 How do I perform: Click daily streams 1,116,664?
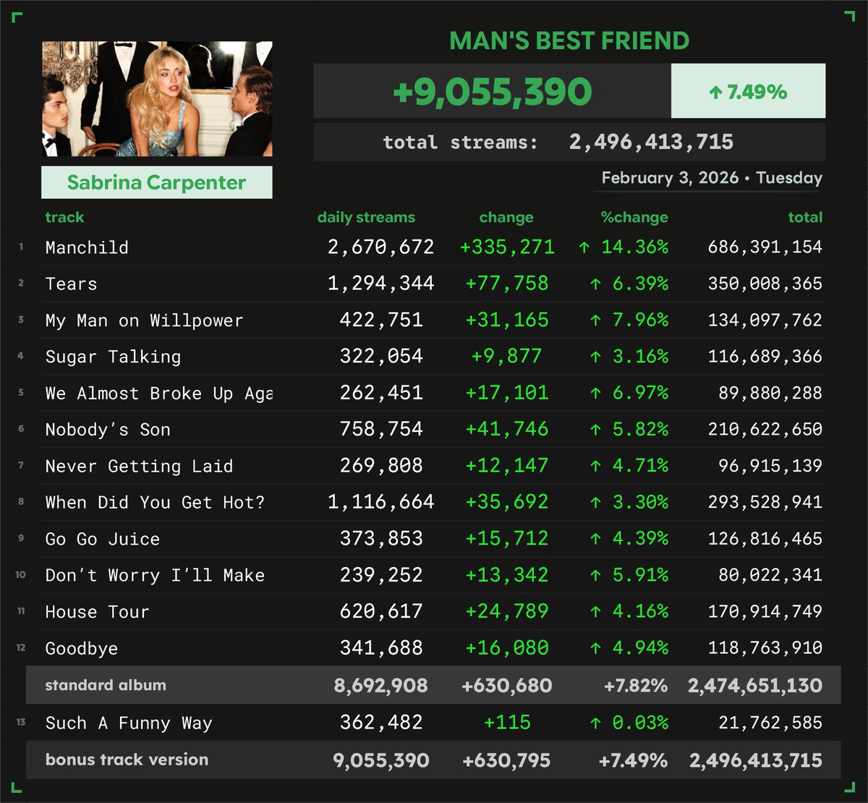pos(381,502)
